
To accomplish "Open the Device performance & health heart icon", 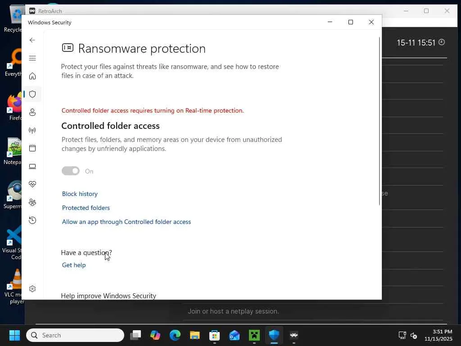I will click(32, 184).
